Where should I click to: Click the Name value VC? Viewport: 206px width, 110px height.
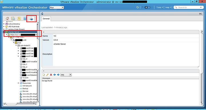pyautogui.click(x=55, y=36)
